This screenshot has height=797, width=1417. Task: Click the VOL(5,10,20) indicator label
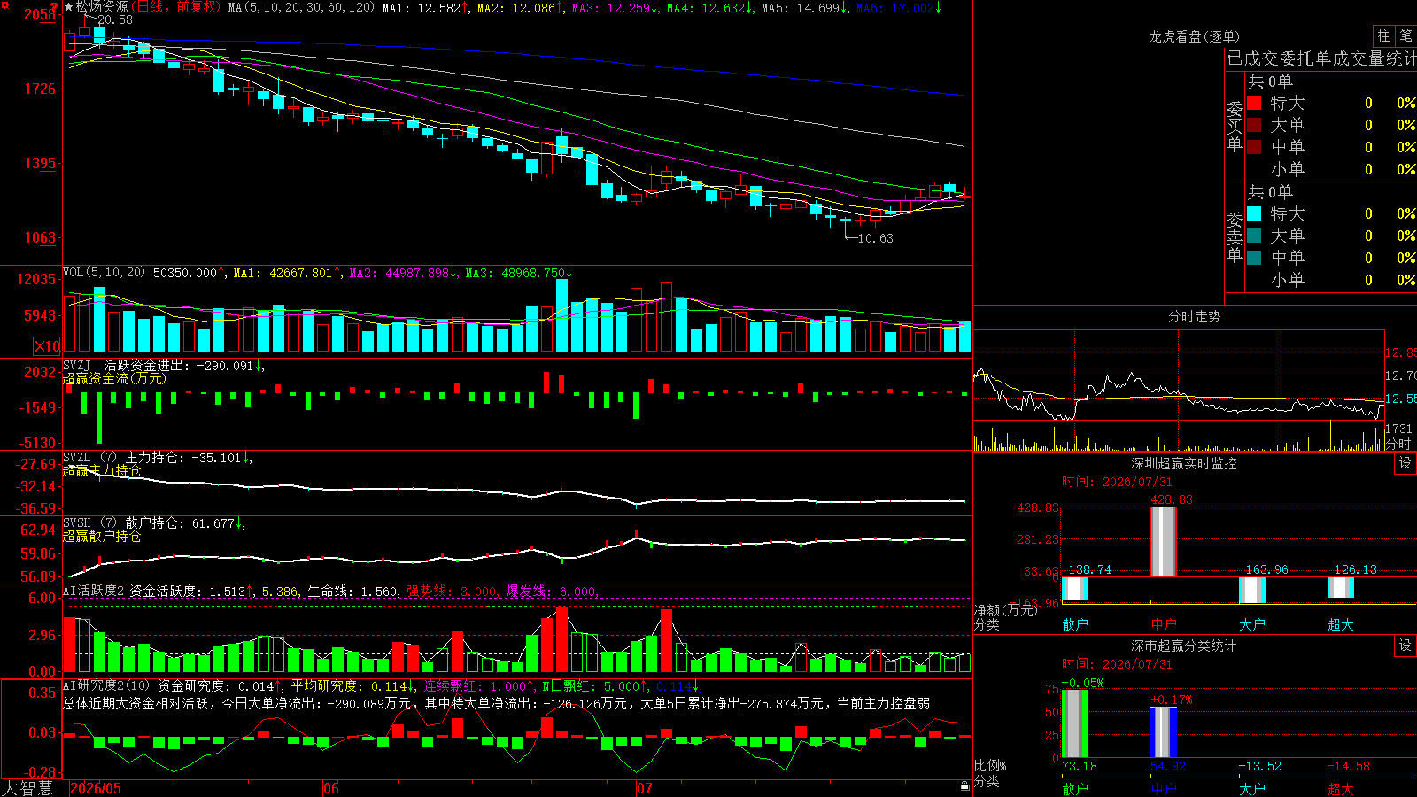tap(104, 273)
